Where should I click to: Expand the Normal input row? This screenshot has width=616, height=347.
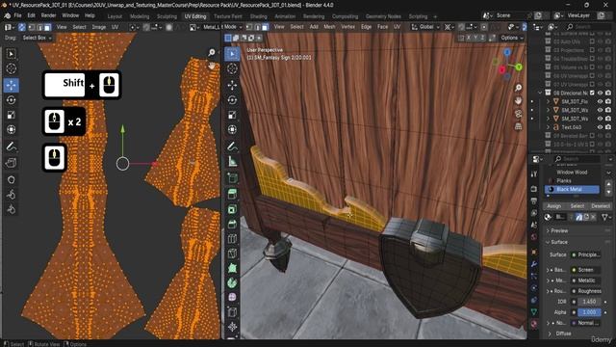tap(549, 323)
